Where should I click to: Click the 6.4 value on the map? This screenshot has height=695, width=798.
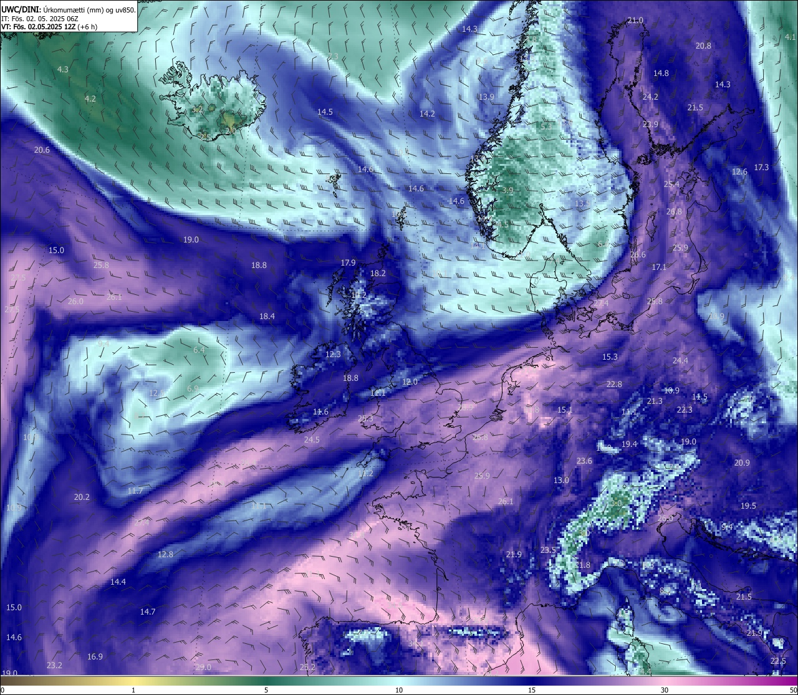pyautogui.click(x=199, y=350)
